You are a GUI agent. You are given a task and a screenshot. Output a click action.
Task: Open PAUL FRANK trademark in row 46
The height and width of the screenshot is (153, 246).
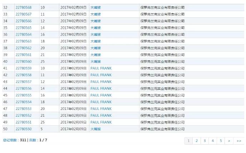coord(101,102)
